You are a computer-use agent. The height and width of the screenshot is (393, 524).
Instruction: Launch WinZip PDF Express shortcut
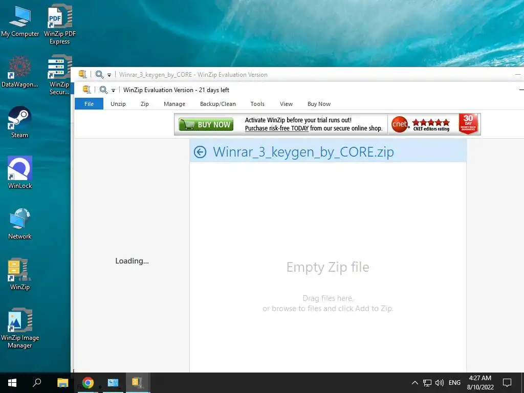(x=60, y=24)
